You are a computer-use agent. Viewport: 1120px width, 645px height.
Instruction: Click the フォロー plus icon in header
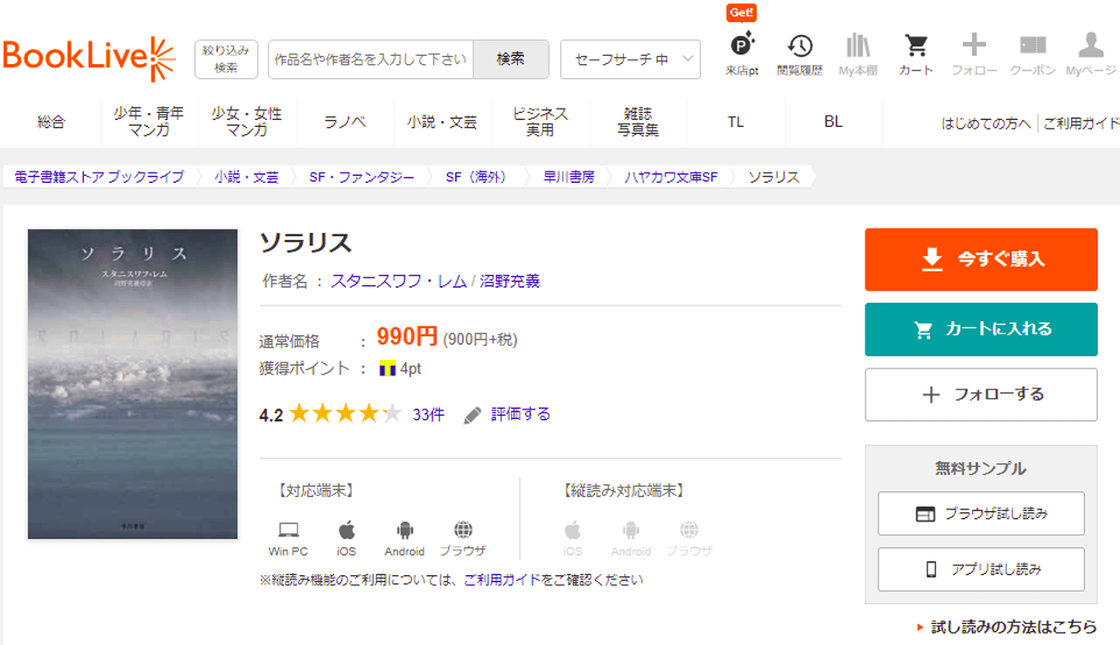click(x=974, y=47)
